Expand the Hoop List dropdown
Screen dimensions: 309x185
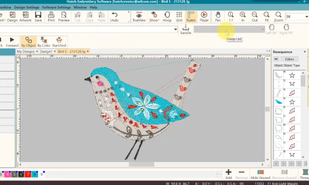tap(263, 30)
